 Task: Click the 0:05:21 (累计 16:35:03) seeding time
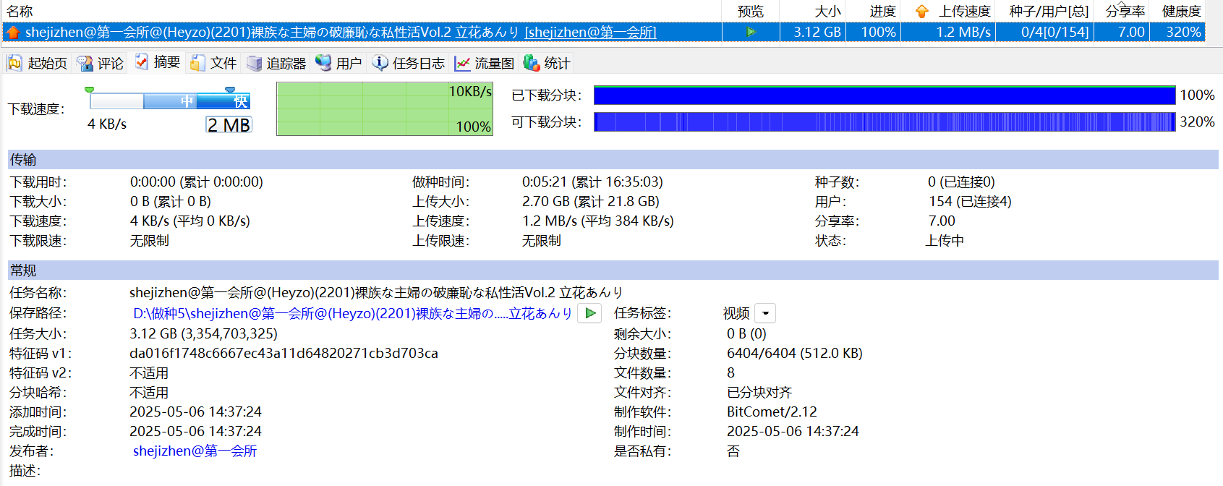click(x=592, y=182)
